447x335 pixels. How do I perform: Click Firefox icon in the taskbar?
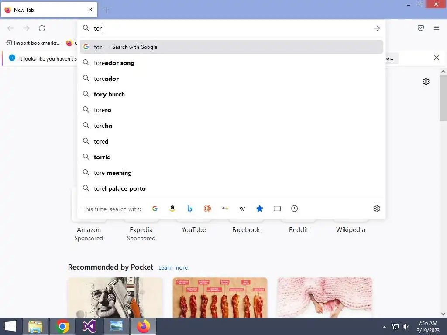(x=144, y=326)
